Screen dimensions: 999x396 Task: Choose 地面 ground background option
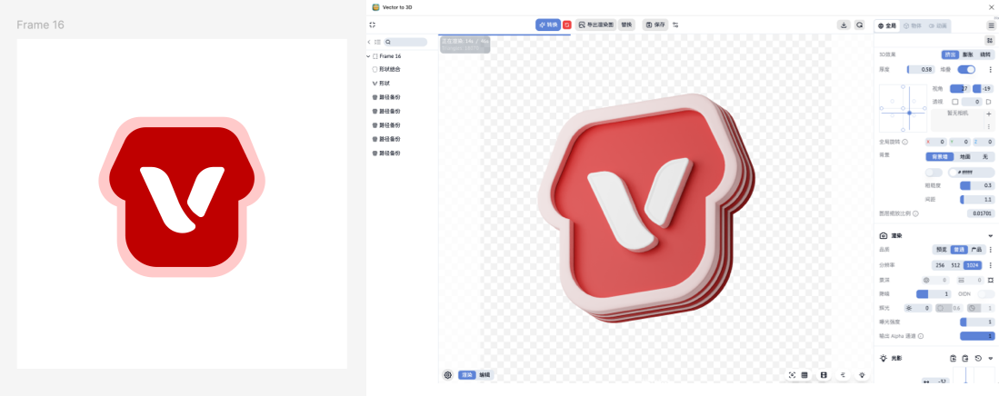(965, 156)
